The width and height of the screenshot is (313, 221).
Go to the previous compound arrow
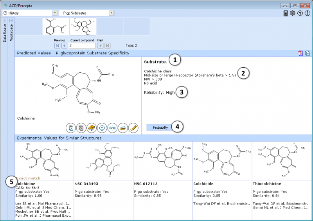click(x=64, y=46)
